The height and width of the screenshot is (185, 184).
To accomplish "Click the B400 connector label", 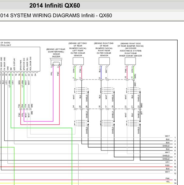I will (142, 105).
